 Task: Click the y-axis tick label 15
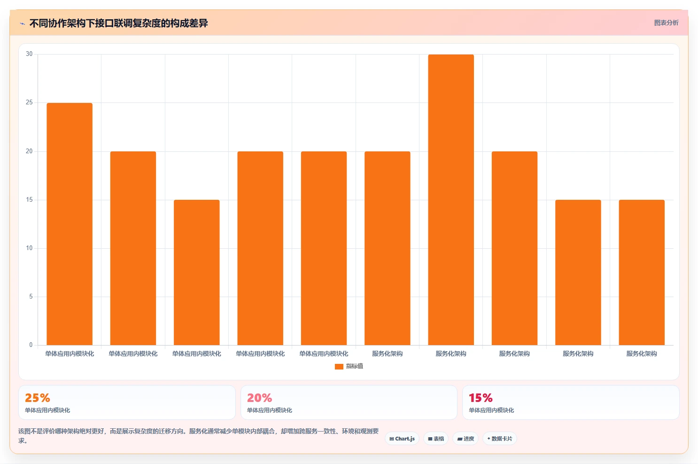point(29,200)
